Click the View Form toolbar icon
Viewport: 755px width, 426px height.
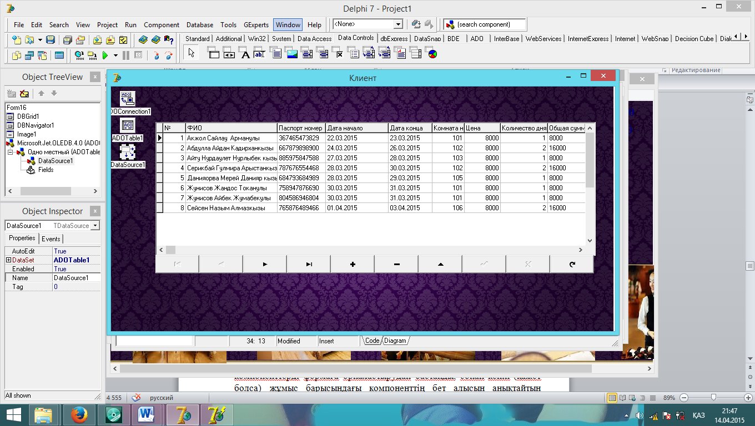pyautogui.click(x=29, y=55)
